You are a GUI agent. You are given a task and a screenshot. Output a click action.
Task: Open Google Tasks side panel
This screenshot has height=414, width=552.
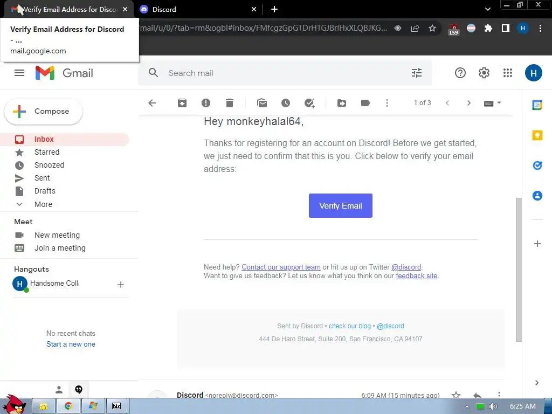[x=537, y=165]
